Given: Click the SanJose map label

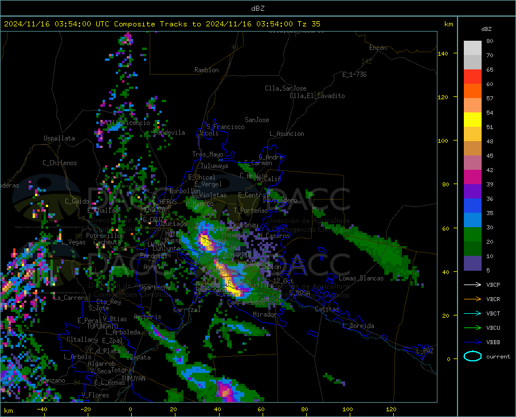Looking at the screenshot, I should coord(257,120).
